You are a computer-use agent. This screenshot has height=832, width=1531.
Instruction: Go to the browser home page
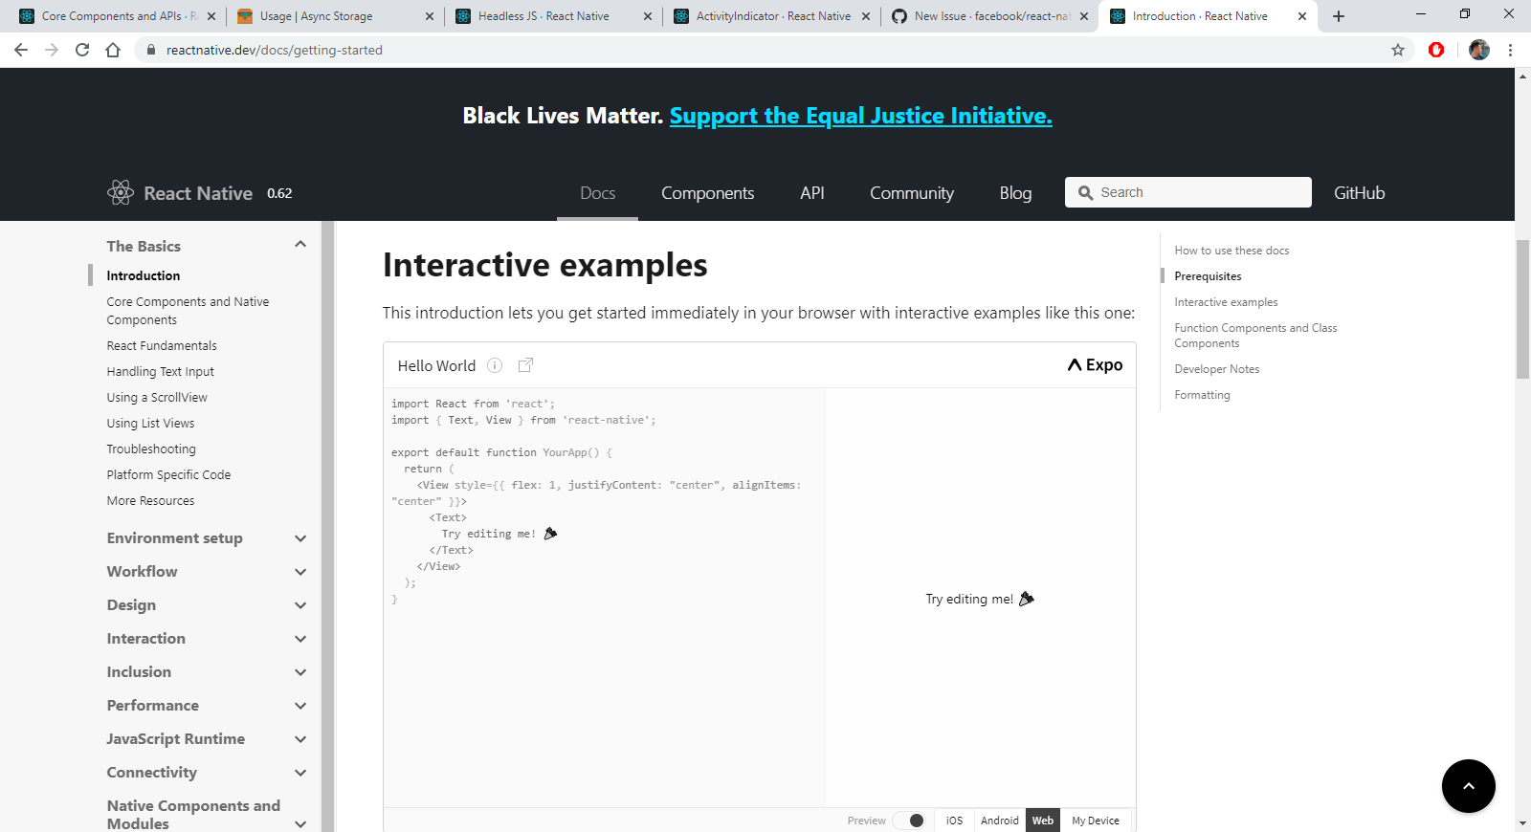point(113,50)
